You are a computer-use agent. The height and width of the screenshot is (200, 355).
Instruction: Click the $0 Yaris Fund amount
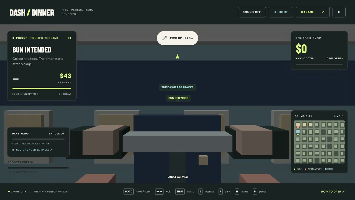coord(301,49)
